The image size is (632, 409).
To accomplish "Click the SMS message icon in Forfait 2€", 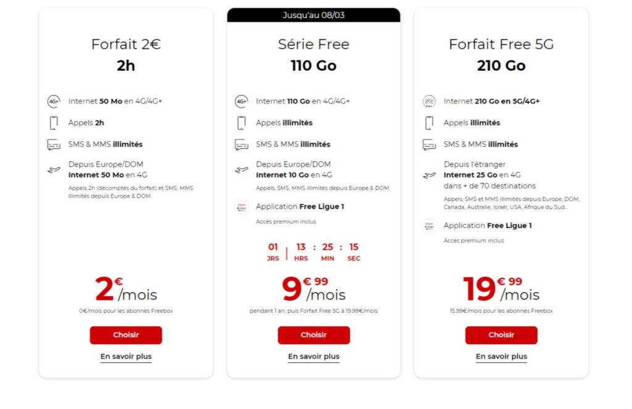I will click(54, 144).
